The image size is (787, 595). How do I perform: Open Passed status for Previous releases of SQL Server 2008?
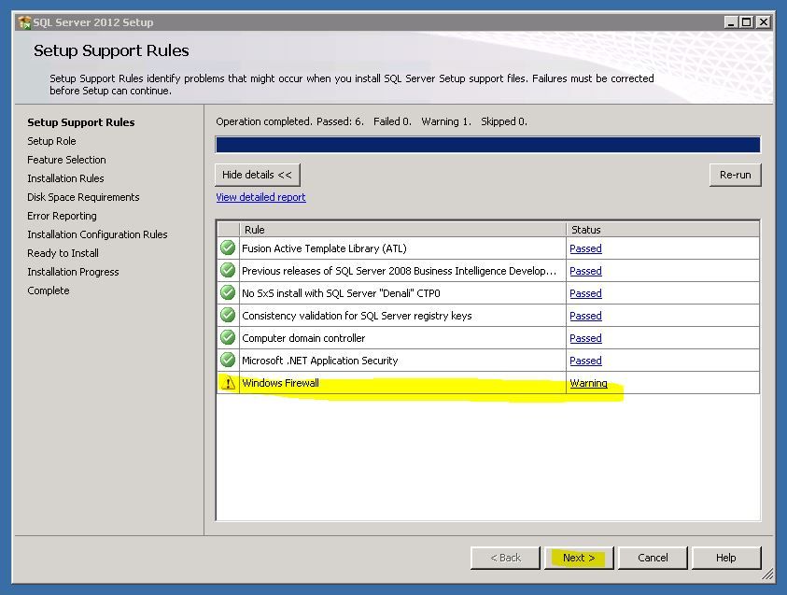tap(585, 271)
